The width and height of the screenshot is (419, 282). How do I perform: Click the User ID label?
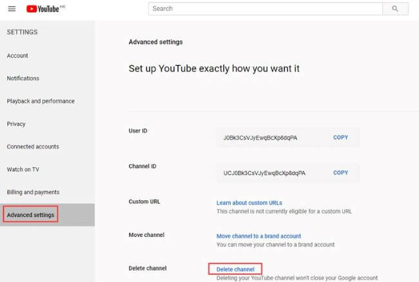tap(138, 131)
